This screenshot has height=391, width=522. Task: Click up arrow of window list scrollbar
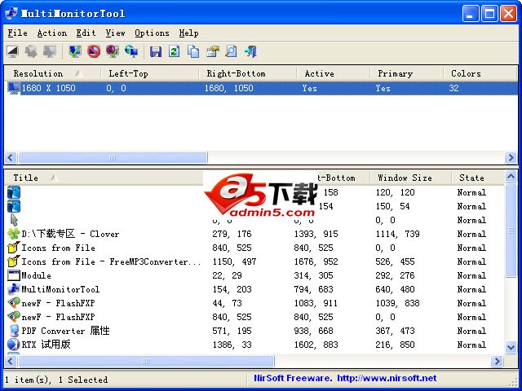[x=511, y=176]
